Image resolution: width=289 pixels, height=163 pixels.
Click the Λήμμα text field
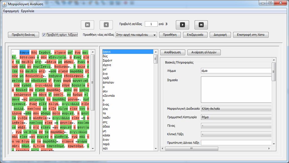(236, 71)
